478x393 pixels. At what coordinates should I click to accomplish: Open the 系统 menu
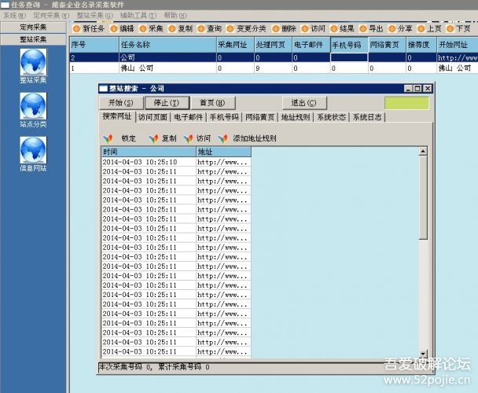(x=14, y=15)
